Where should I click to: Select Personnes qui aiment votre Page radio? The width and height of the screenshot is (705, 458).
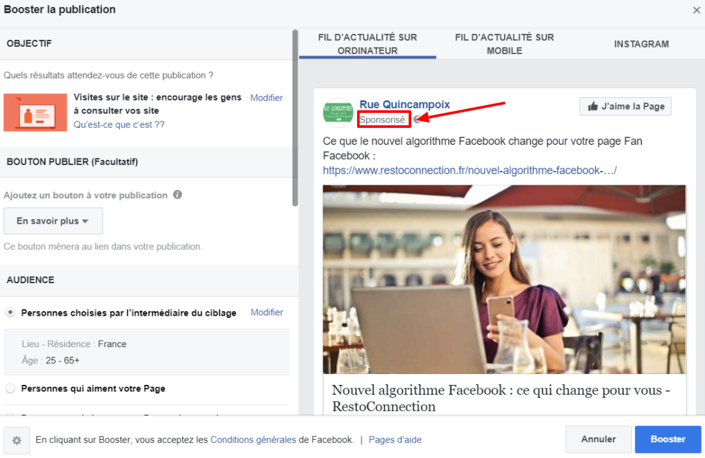[10, 389]
